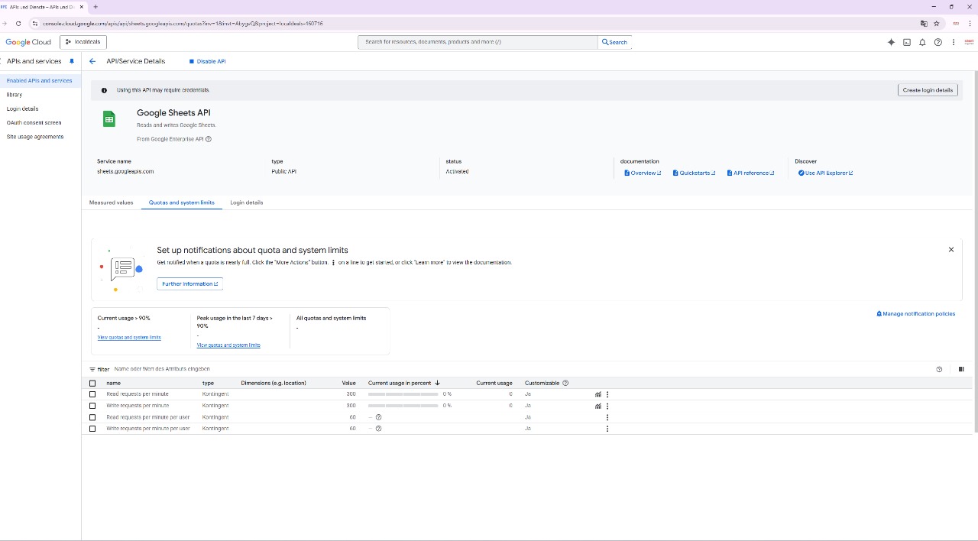Open the column display options icon
Viewport: 978px width, 541px height.
961,369
